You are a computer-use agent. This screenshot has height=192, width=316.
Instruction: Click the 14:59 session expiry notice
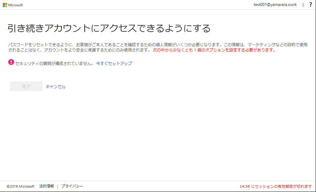(x=276, y=186)
